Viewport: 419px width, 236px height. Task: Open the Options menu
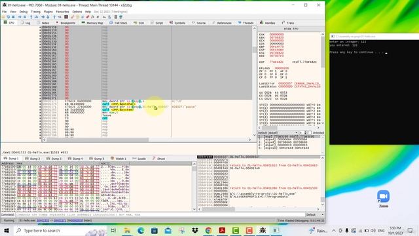pyautogui.click(x=77, y=12)
